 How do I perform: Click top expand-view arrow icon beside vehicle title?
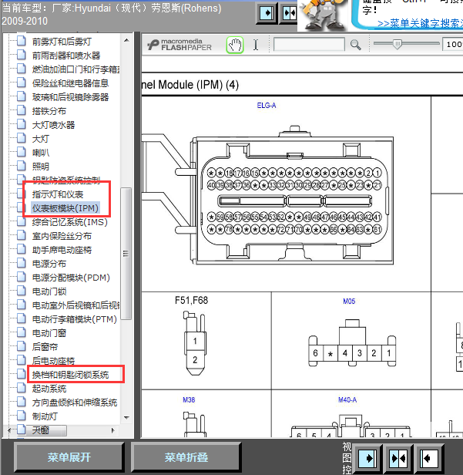(267, 13)
